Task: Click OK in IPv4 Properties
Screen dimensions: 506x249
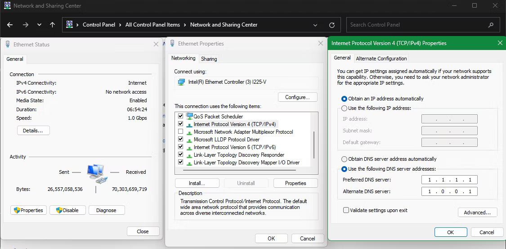Action: [451, 232]
